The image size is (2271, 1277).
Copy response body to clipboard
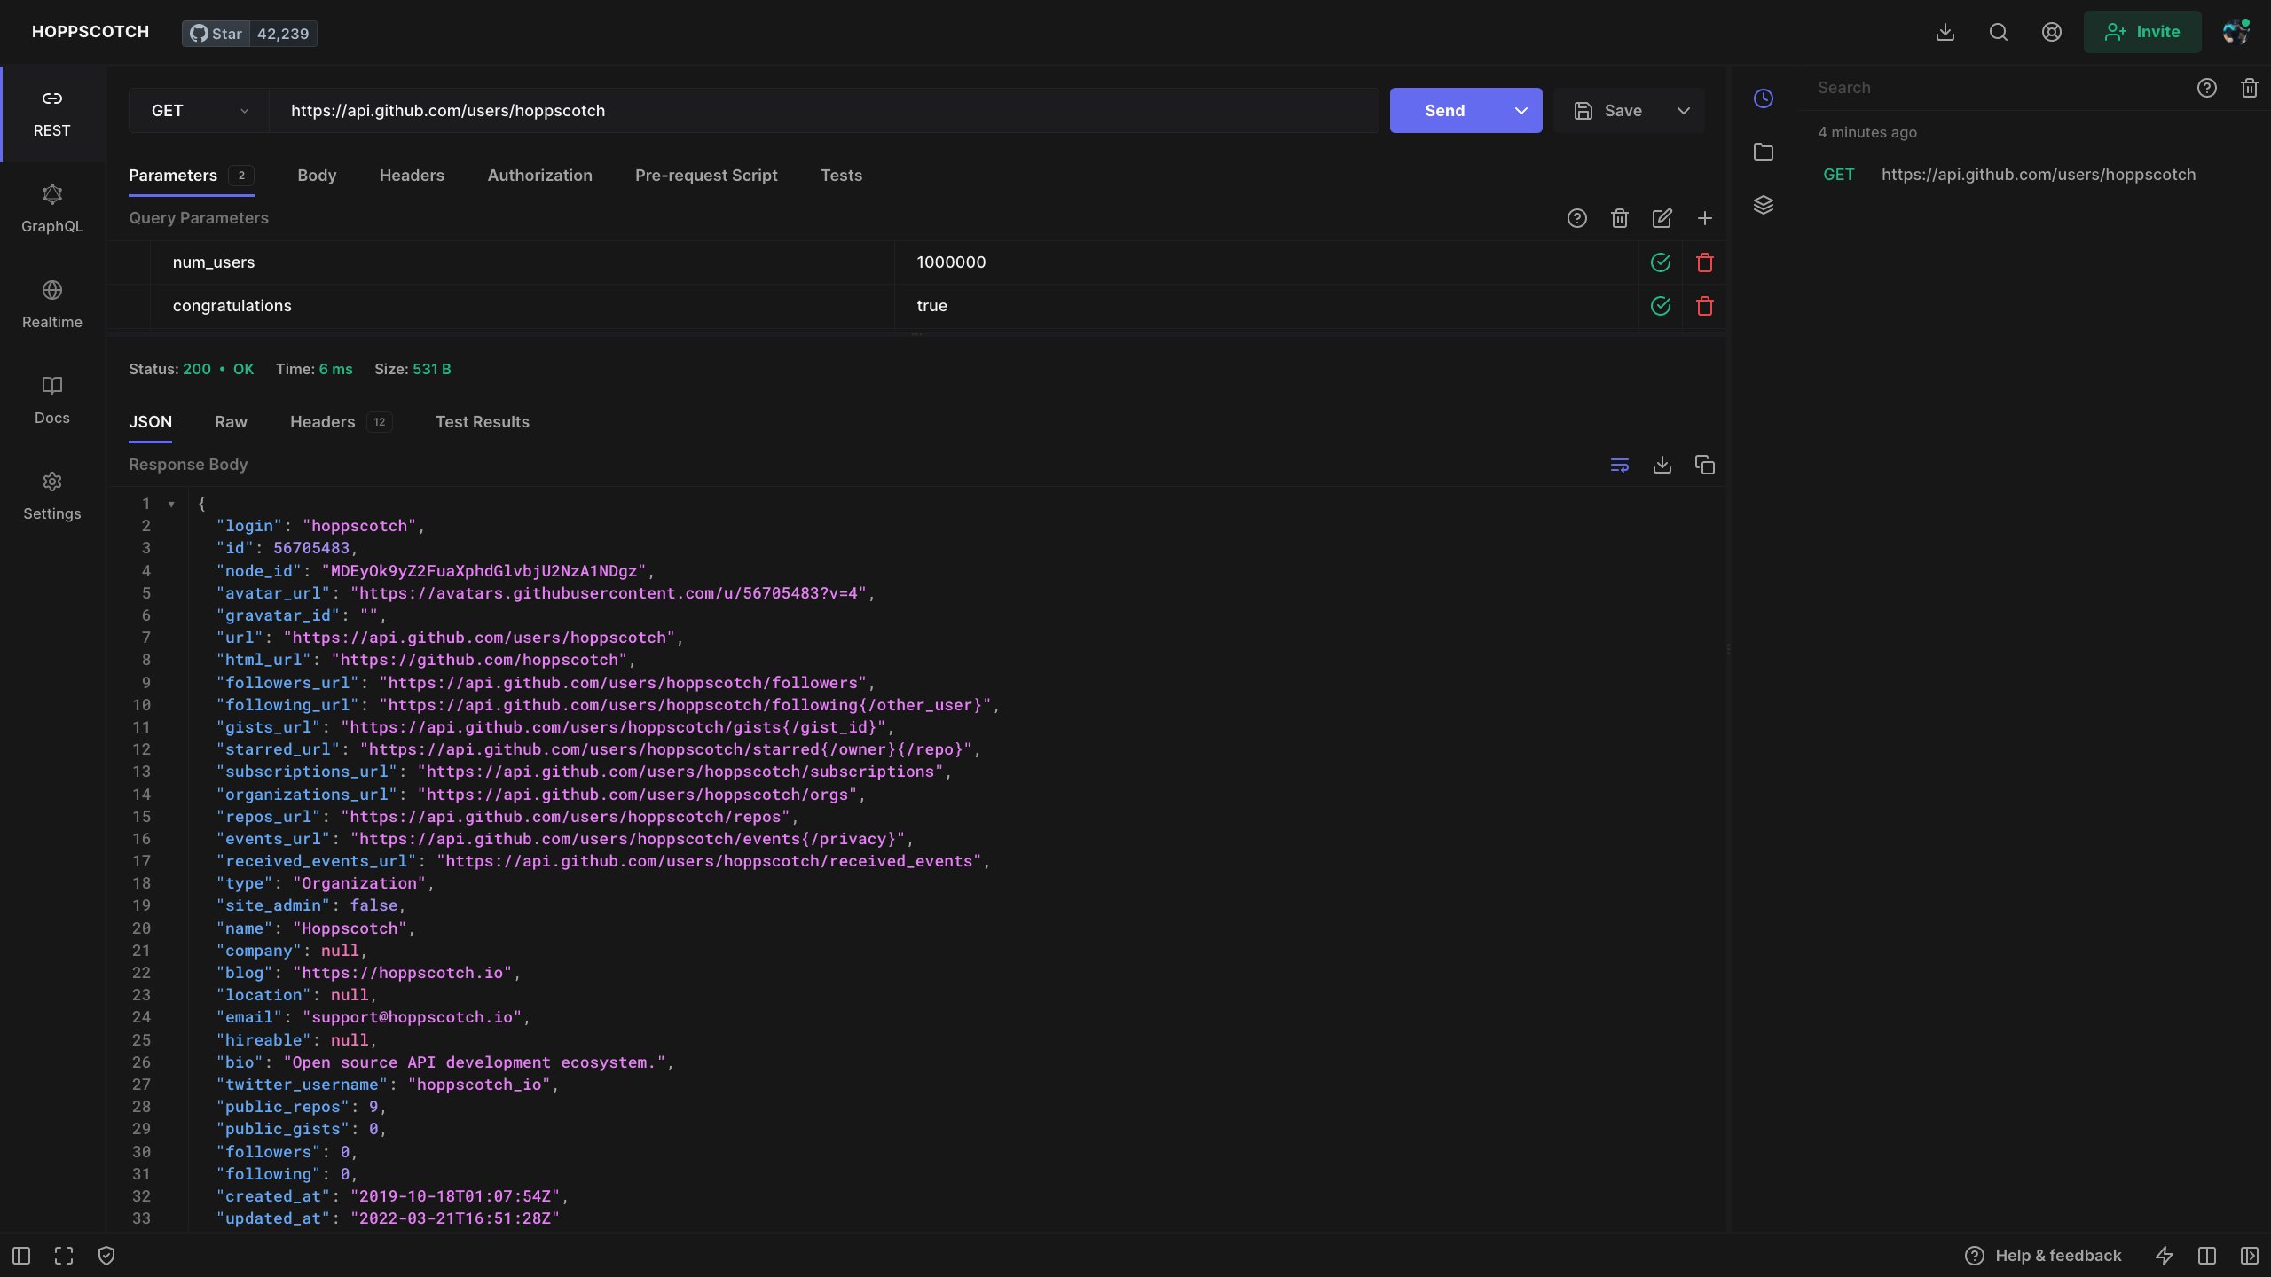coord(1704,465)
